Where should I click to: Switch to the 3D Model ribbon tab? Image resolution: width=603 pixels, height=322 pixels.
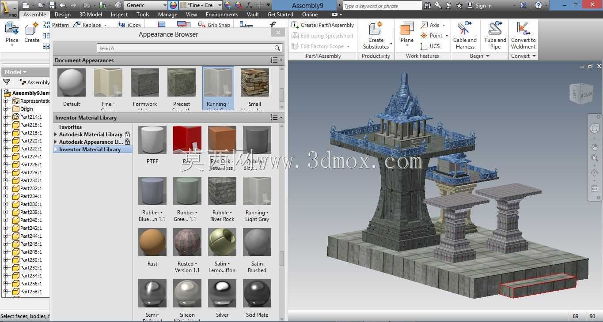click(x=91, y=15)
